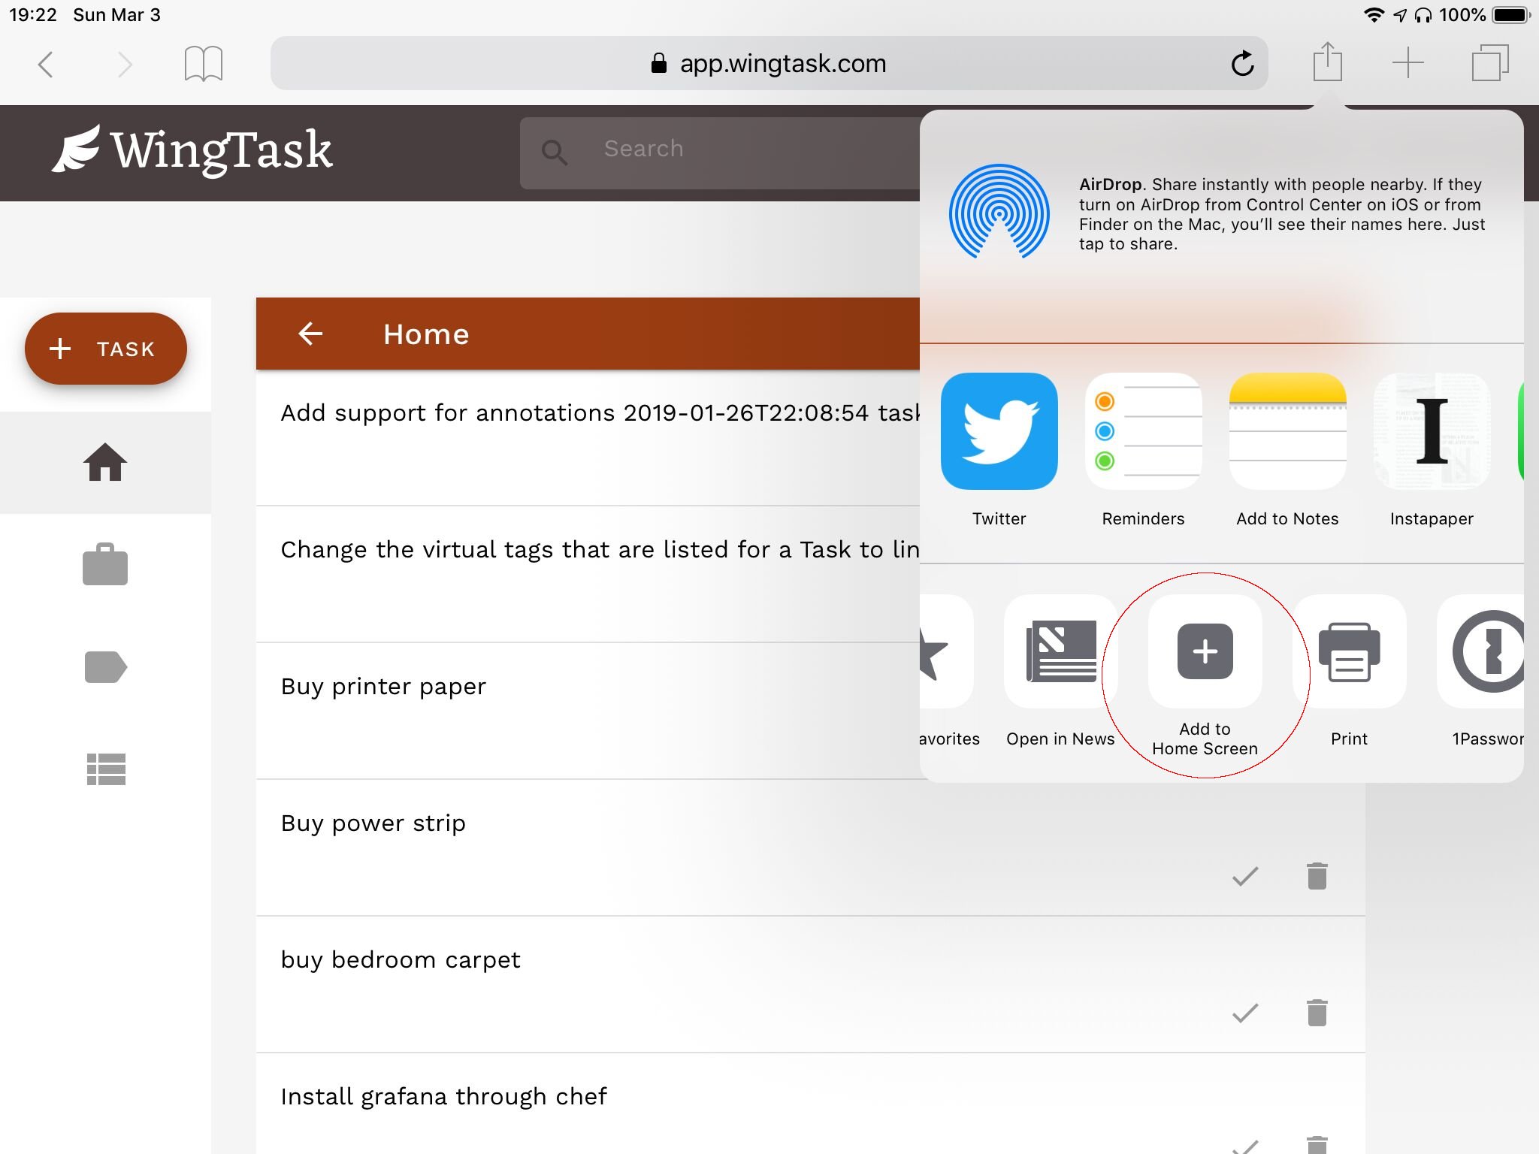Open the 'Buy power strip' task

(810, 847)
